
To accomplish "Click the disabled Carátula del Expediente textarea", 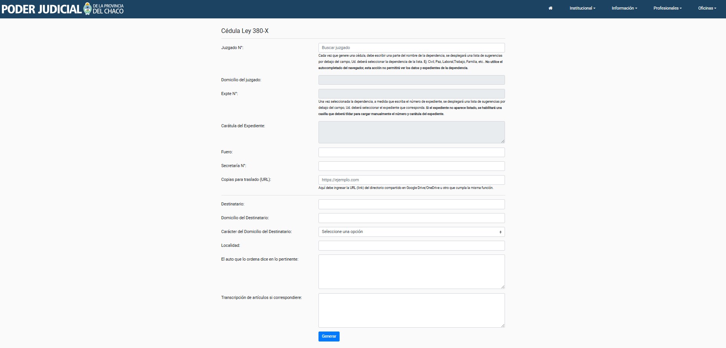I will [x=411, y=132].
